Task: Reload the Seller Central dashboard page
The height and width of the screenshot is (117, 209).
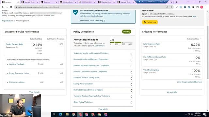Action: pos(11,7)
